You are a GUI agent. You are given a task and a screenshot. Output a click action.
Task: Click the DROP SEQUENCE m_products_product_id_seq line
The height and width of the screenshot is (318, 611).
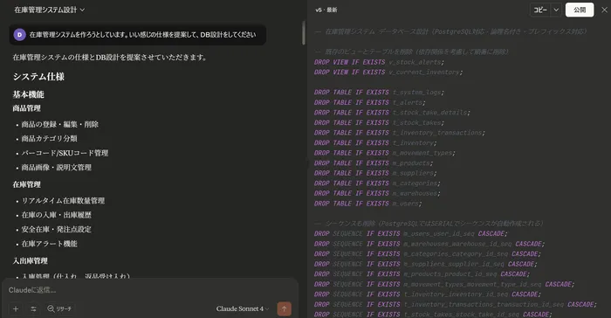(x=422, y=274)
